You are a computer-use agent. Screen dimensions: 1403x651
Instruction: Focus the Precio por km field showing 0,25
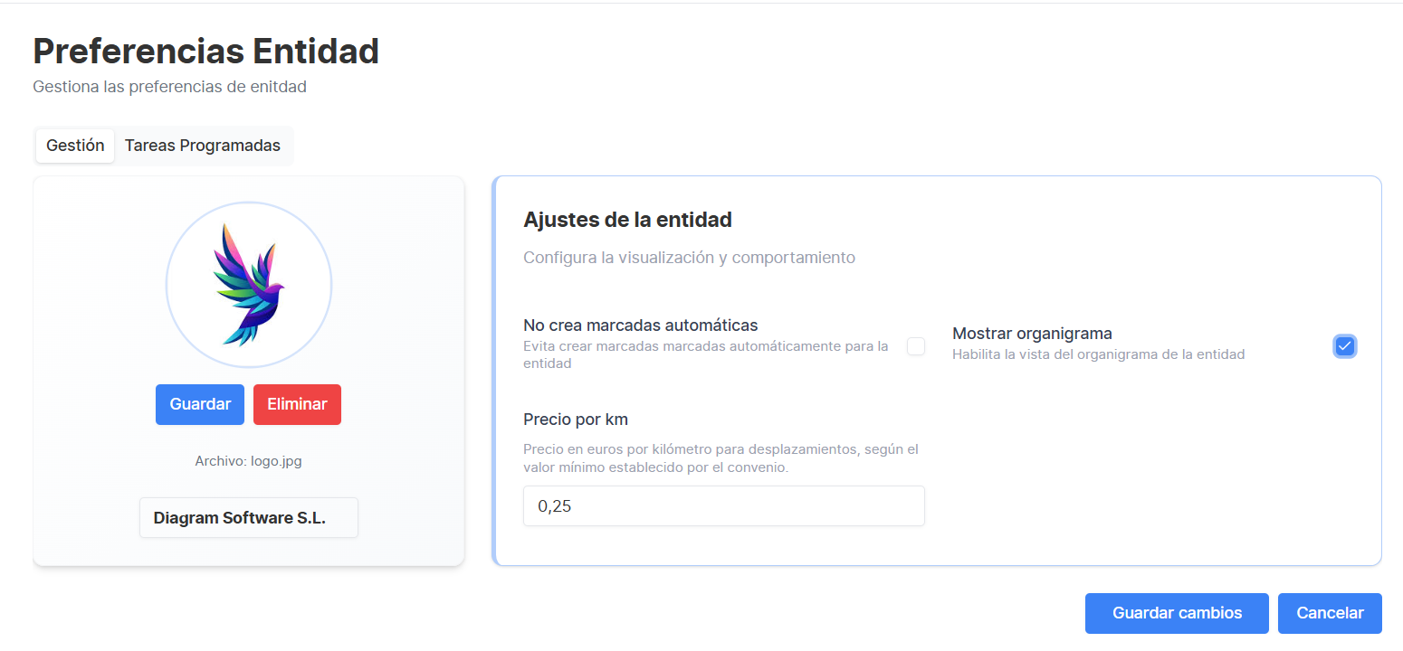[724, 506]
